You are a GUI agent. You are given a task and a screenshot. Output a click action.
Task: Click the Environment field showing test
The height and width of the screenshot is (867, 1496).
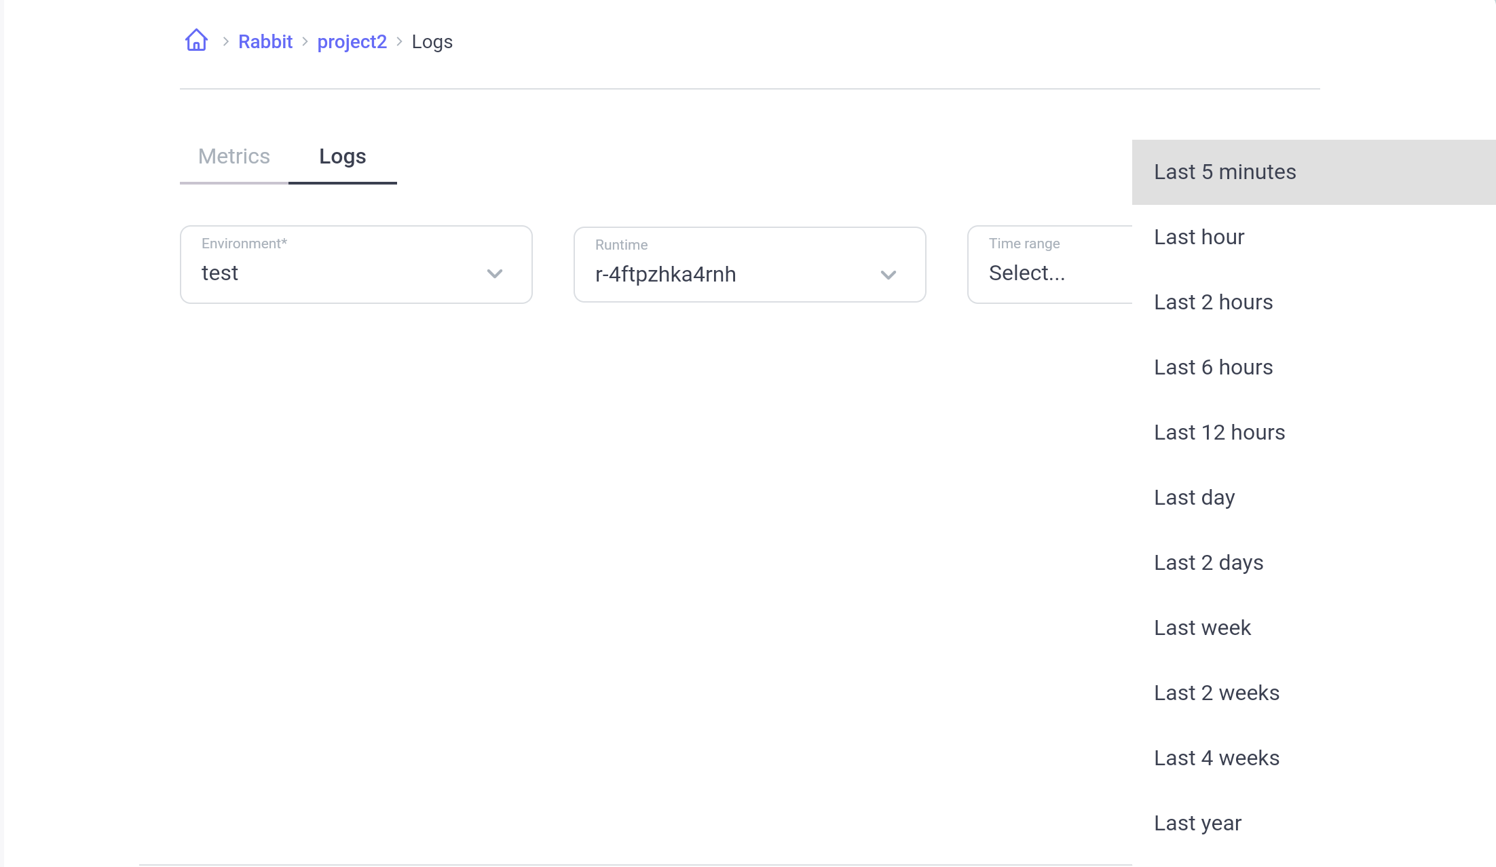point(305,273)
